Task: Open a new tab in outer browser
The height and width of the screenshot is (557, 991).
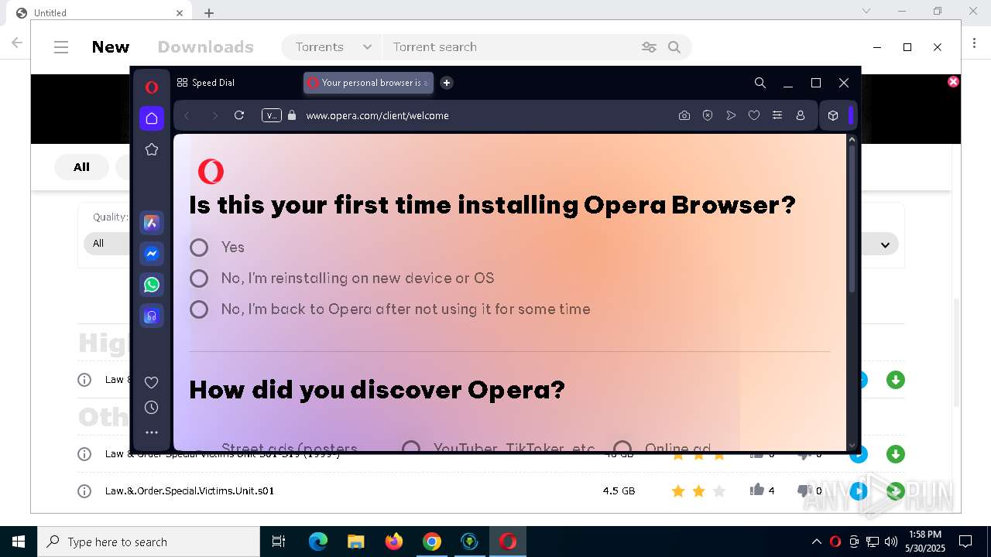Action: click(x=209, y=13)
